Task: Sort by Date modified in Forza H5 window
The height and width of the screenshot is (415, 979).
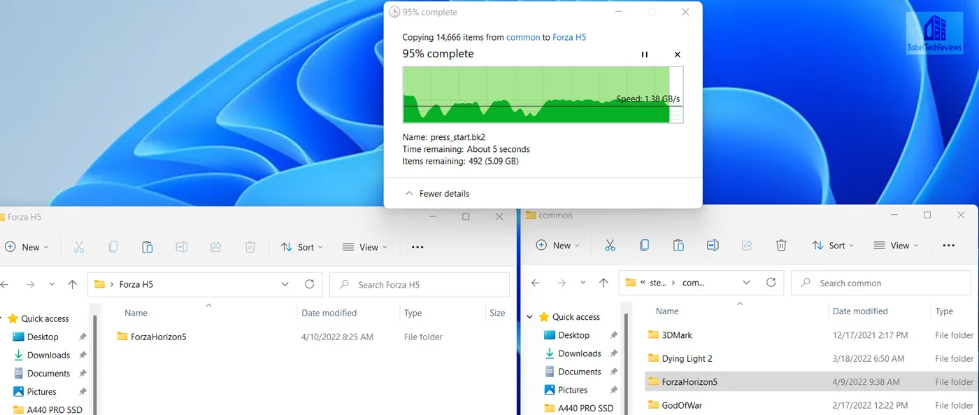Action: (x=329, y=313)
